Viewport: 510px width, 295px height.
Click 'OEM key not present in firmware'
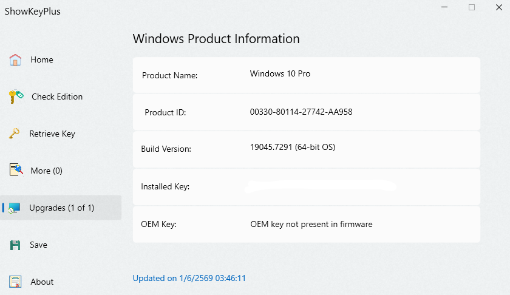(311, 224)
